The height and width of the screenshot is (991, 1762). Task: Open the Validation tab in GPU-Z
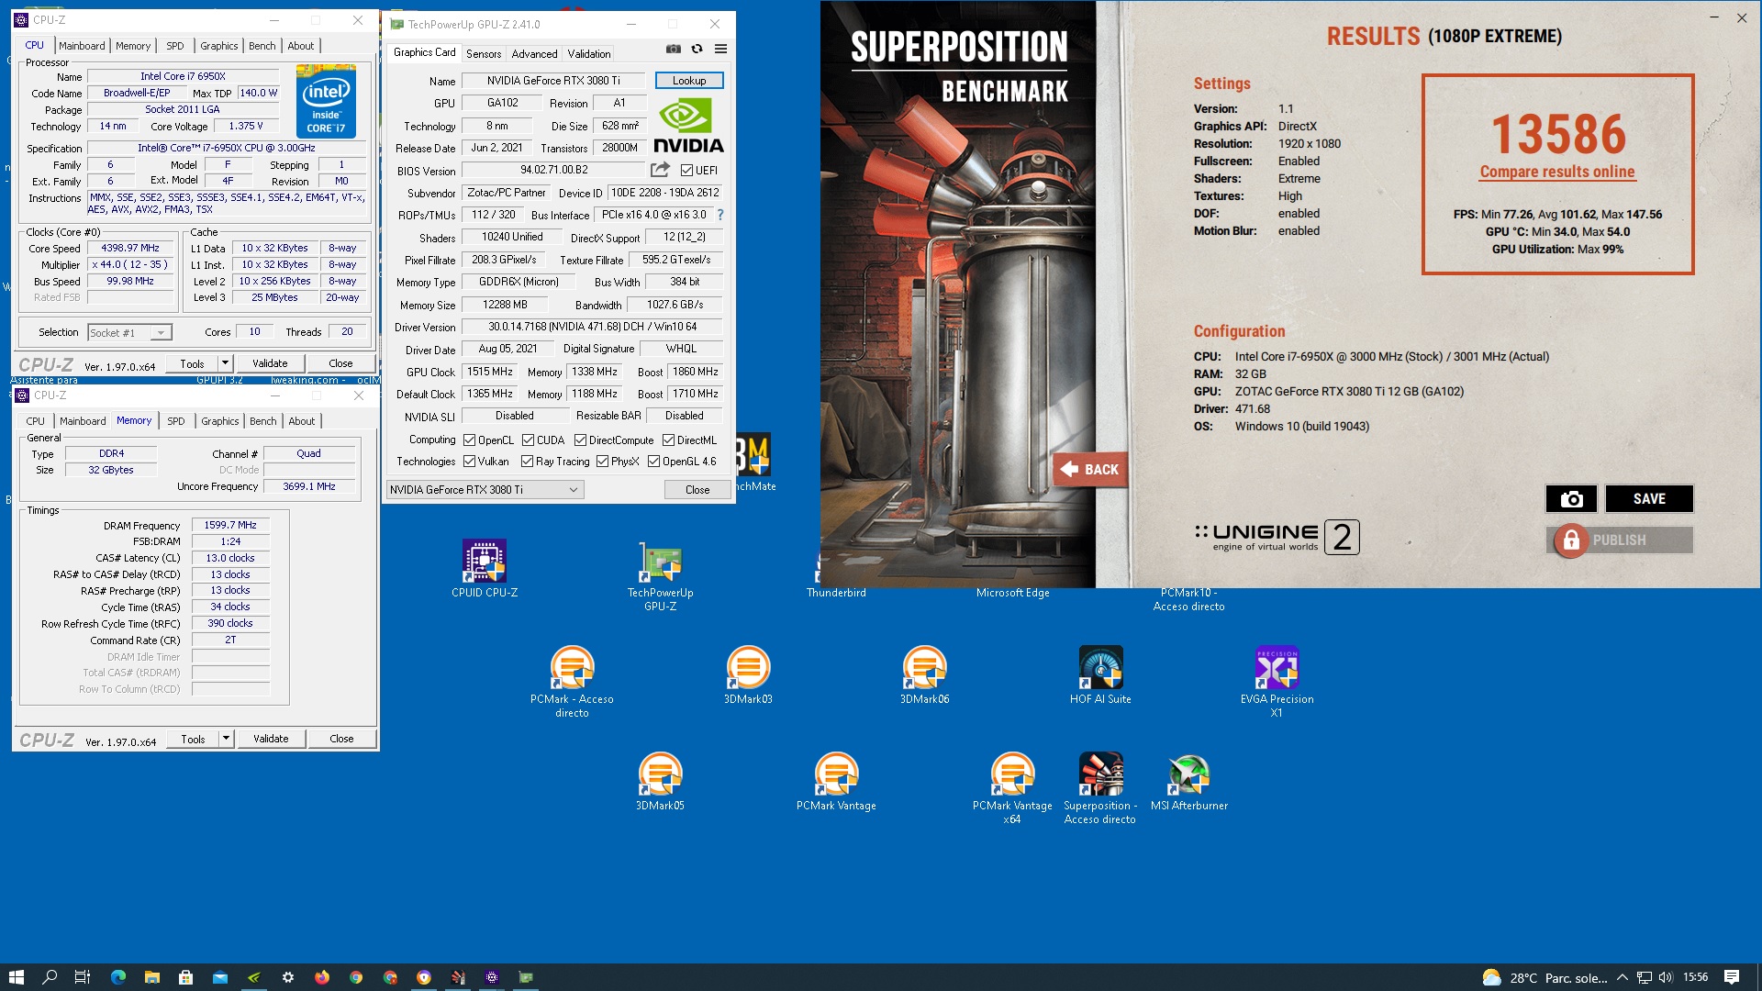click(x=589, y=54)
